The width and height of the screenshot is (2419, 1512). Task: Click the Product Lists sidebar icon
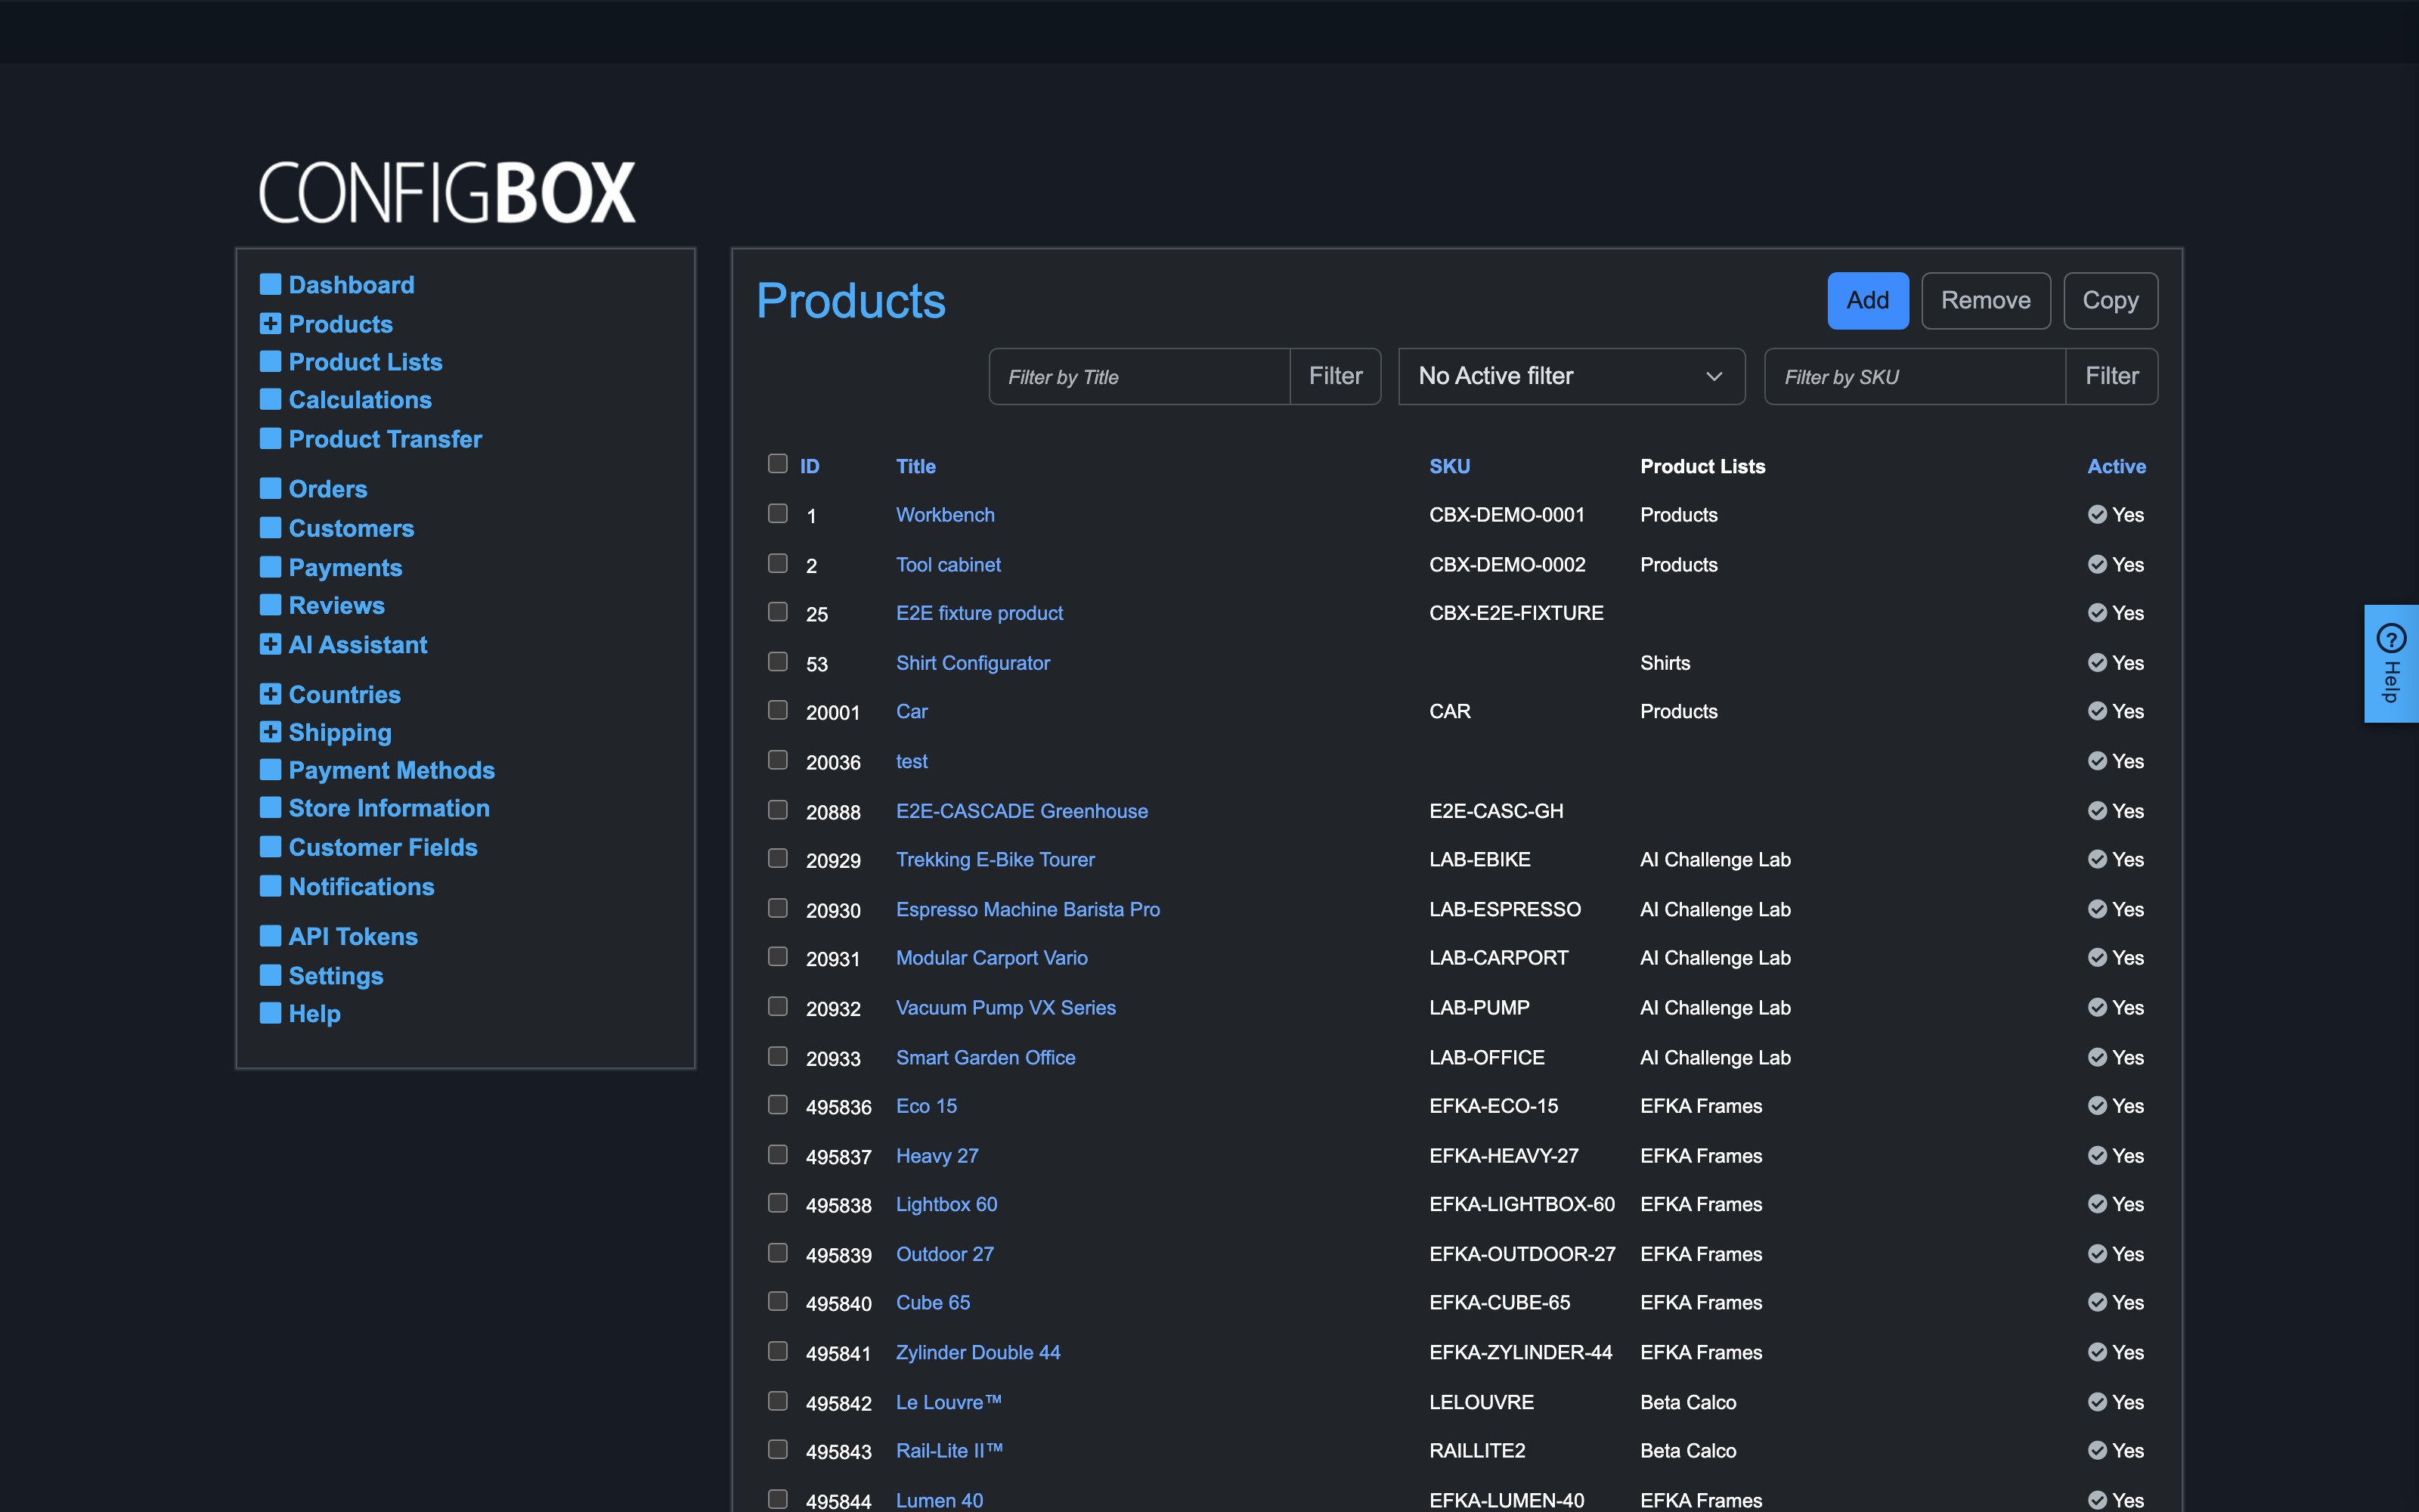pyautogui.click(x=270, y=362)
